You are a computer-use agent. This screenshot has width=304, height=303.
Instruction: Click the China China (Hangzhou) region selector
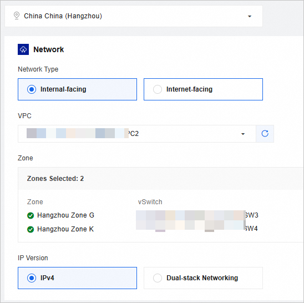pyautogui.click(x=134, y=16)
